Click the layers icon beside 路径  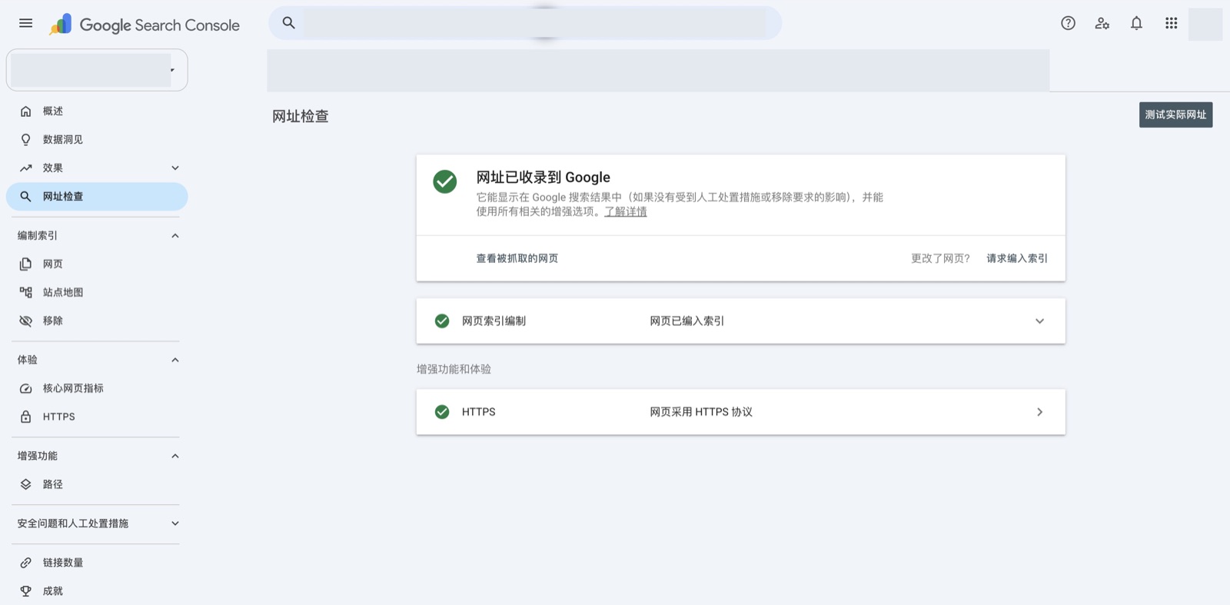pos(26,485)
